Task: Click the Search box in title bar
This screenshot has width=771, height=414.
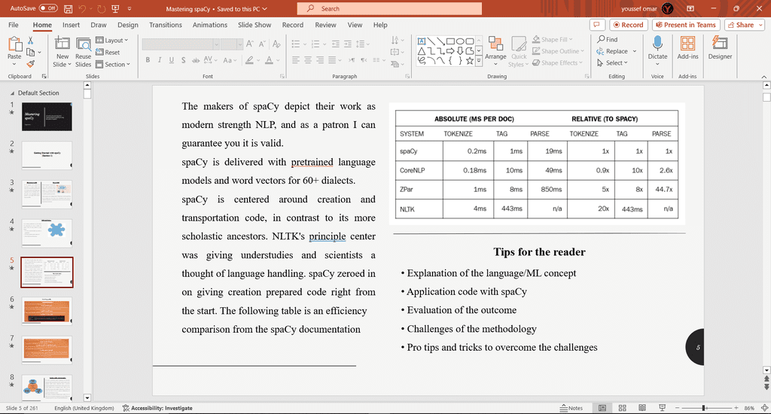Action: tap(389, 9)
